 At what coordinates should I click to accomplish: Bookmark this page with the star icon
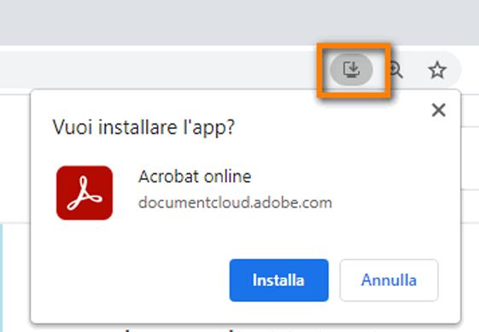(437, 70)
